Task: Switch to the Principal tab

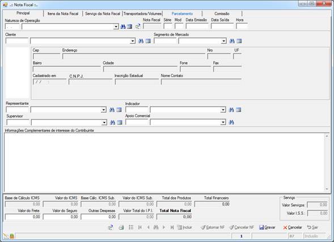Action: [23, 13]
